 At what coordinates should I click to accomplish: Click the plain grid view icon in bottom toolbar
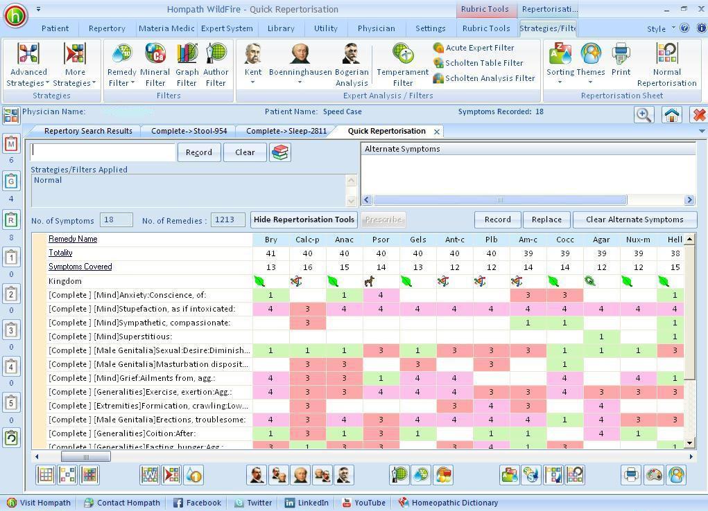pos(46,475)
